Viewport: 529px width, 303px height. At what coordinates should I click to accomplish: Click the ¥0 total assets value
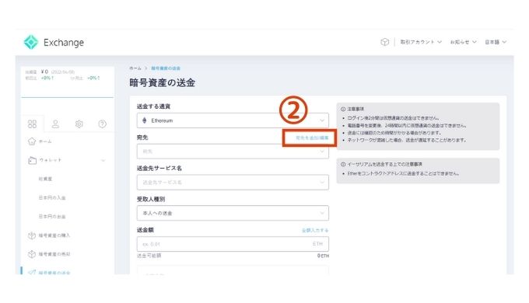click(x=44, y=71)
